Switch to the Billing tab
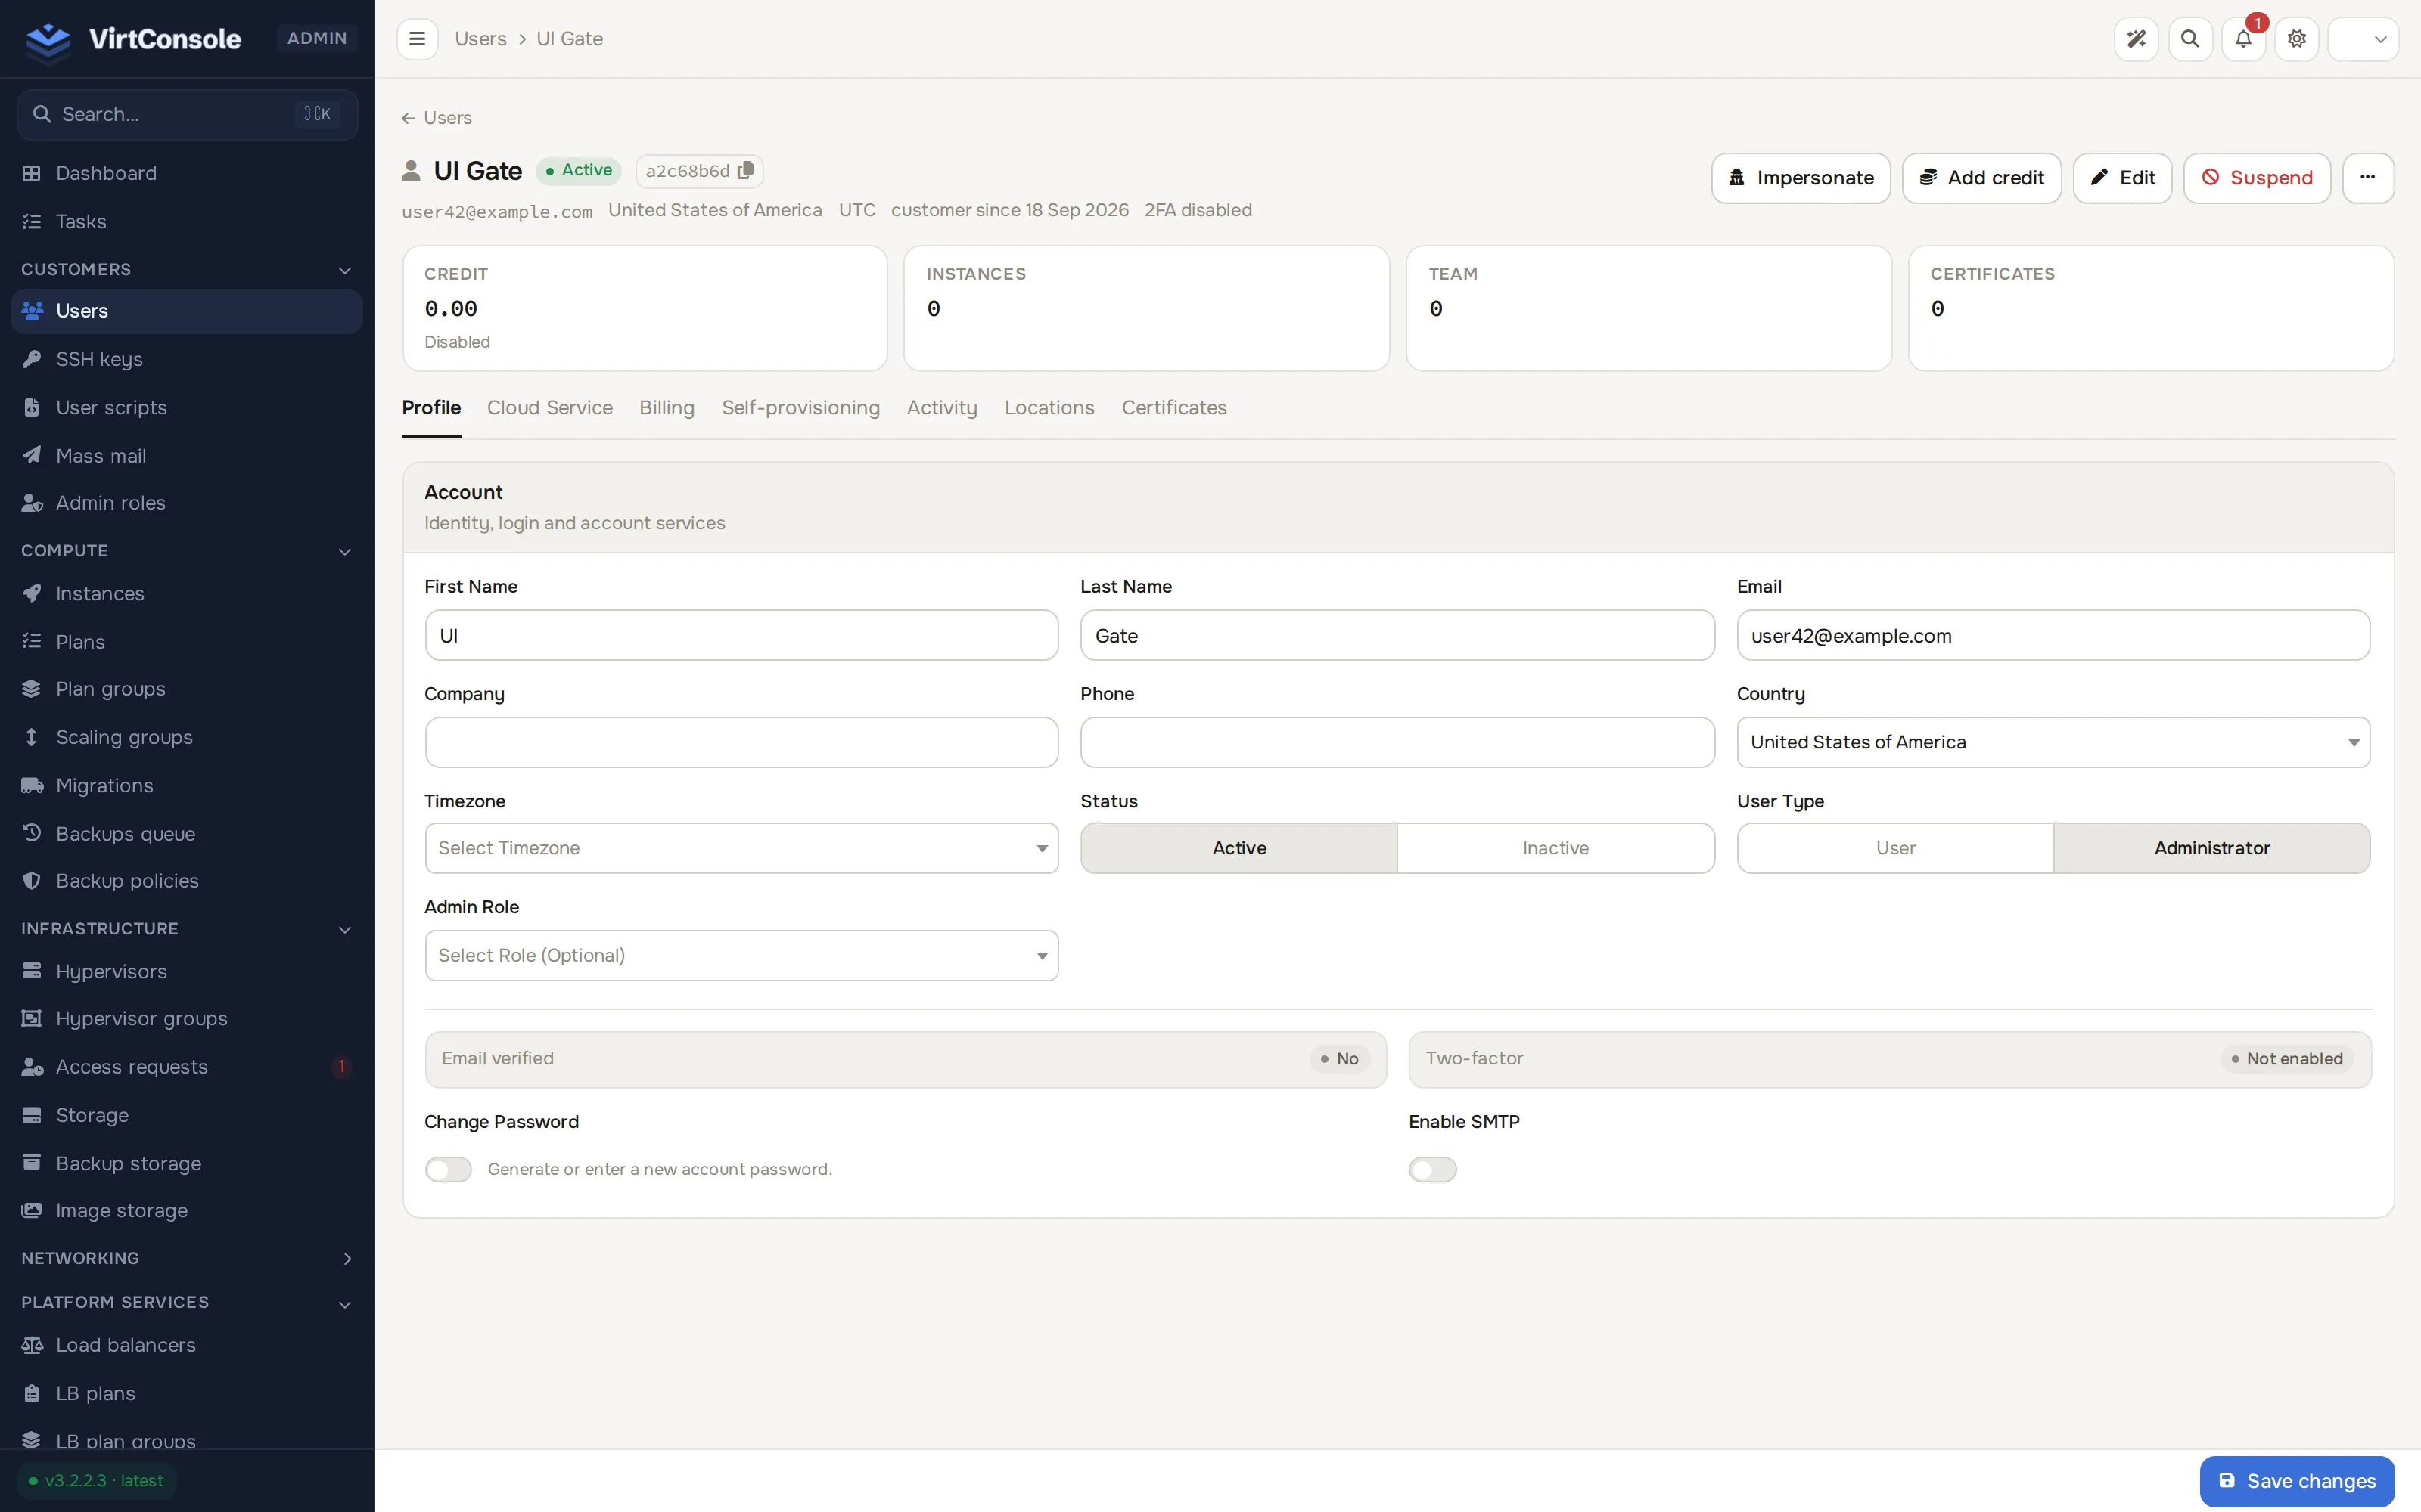2421x1512 pixels. pos(667,408)
